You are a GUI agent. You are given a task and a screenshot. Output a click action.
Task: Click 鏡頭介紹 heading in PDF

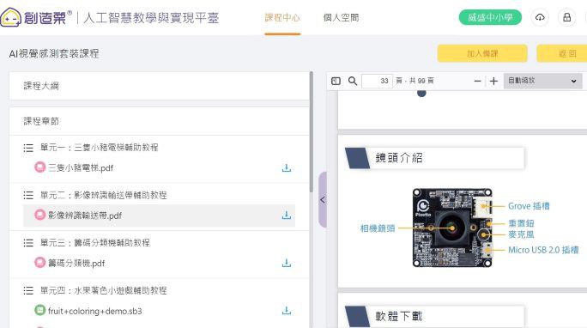point(399,158)
